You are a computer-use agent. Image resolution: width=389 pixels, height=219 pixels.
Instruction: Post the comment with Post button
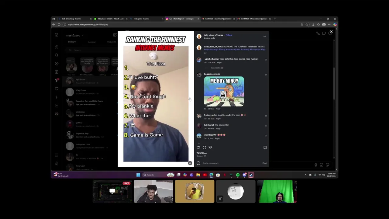tap(264, 163)
